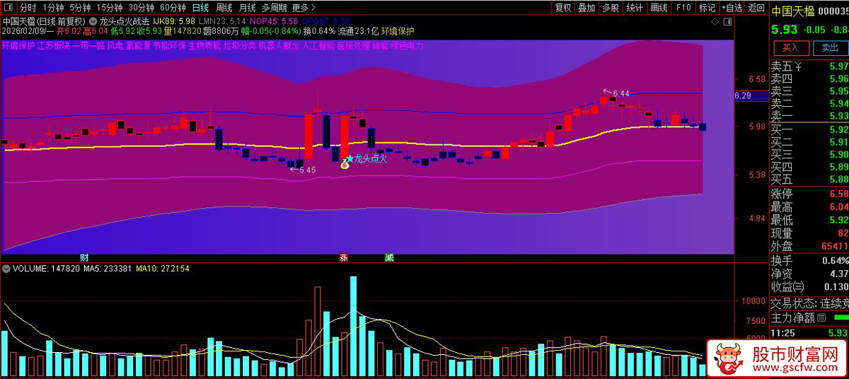The width and height of the screenshot is (849, 379).
Task: Open the 统计 statistics button
Action: point(635,8)
